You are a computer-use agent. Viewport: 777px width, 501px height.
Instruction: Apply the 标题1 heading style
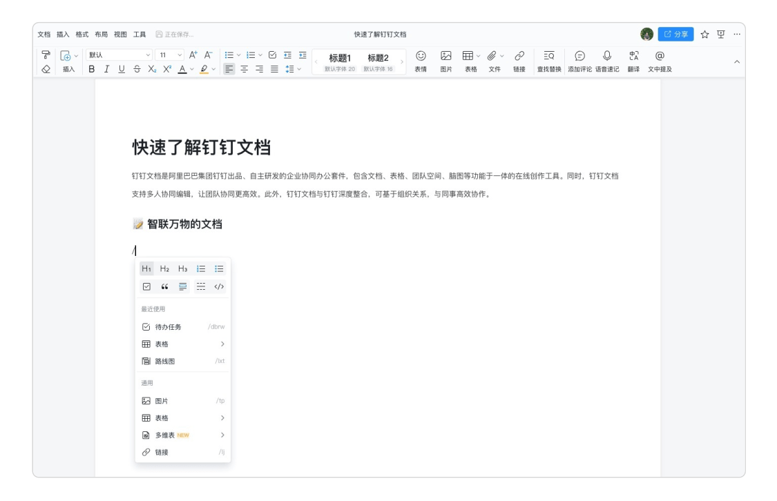[340, 62]
